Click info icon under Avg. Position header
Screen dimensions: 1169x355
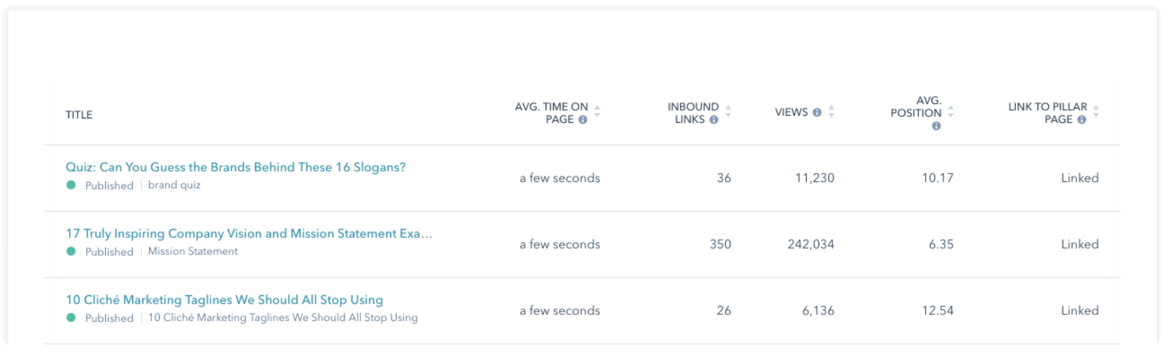tap(936, 126)
